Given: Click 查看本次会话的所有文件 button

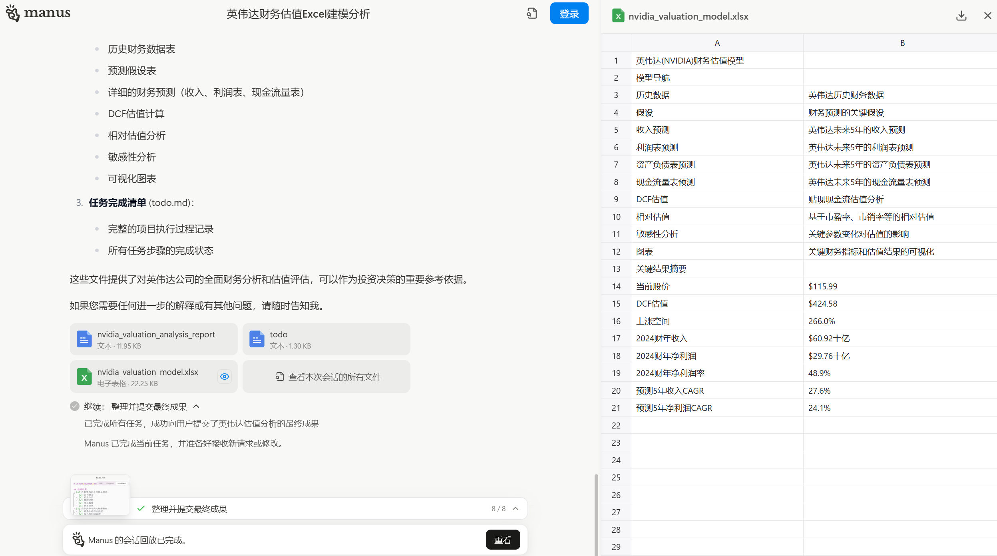Looking at the screenshot, I should point(326,377).
